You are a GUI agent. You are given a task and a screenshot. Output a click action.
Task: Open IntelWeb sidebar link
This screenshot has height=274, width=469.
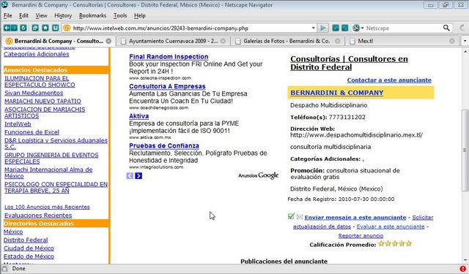click(18, 123)
